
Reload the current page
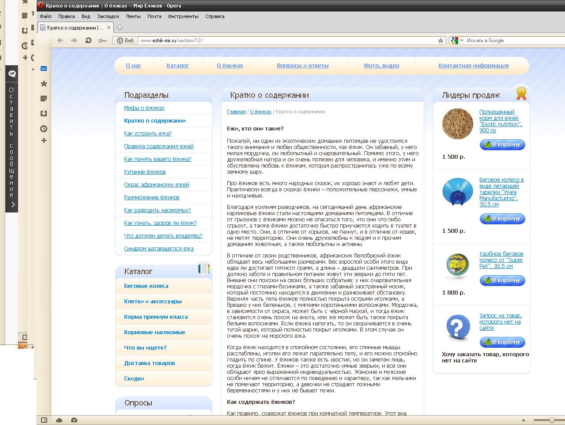88,41
